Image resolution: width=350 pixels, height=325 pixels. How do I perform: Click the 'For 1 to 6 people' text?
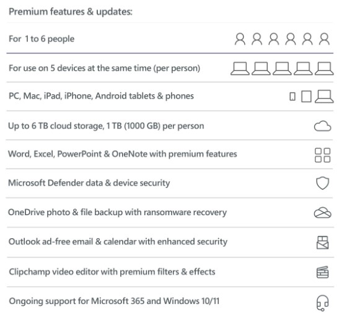(42, 39)
